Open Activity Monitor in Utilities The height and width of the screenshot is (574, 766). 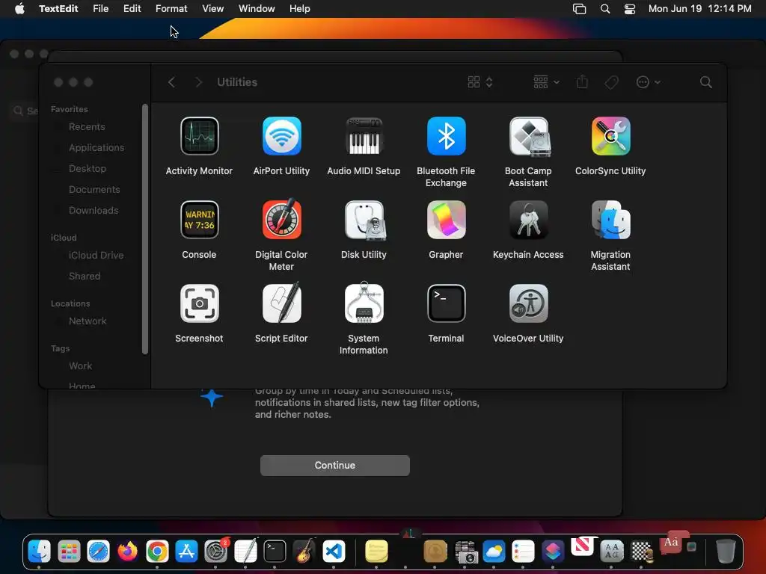[x=199, y=136]
